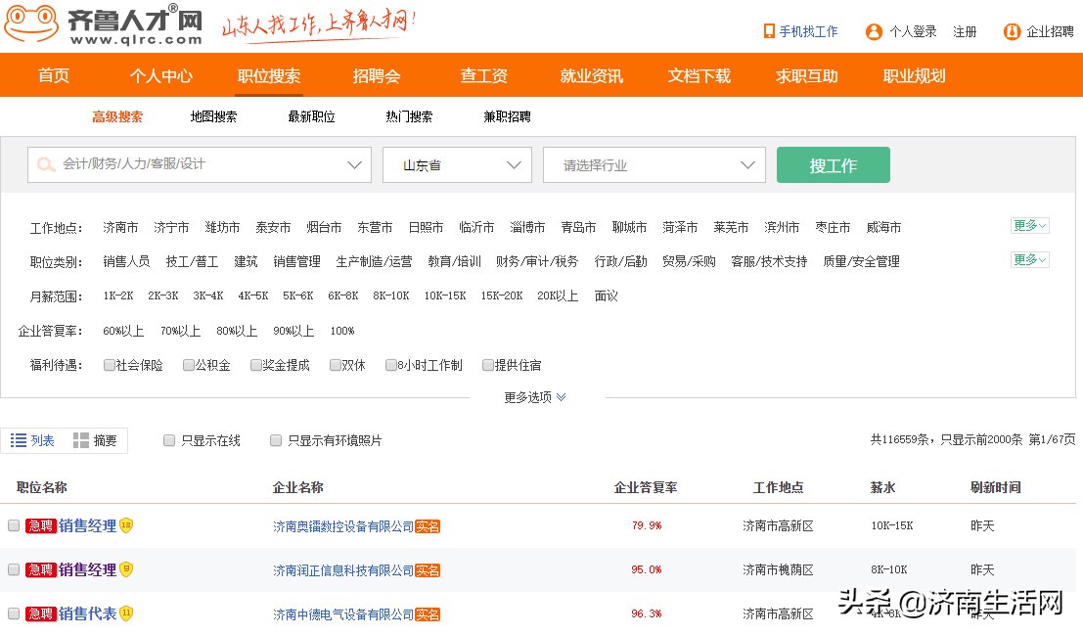Open the 请选择行业 industry dropdown
Image resolution: width=1083 pixels, height=635 pixels.
point(654,164)
